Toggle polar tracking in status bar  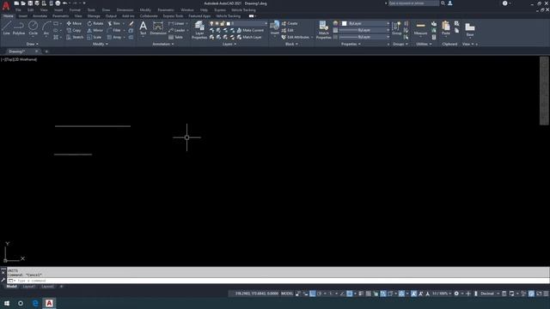coord(319,294)
